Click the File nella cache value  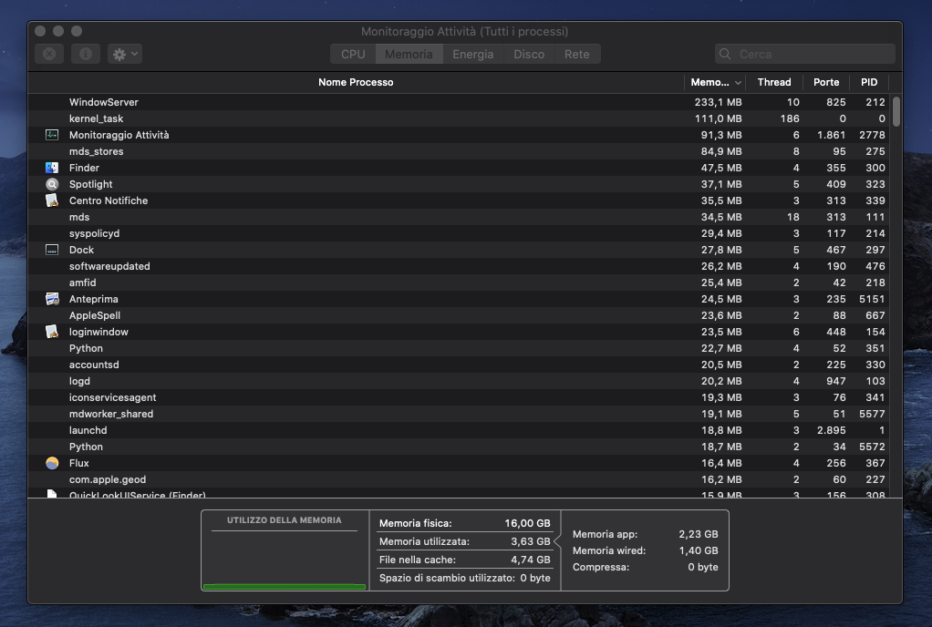point(530,560)
